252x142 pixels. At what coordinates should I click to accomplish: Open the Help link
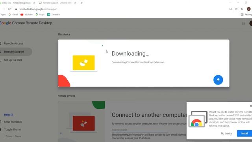click(x=8, y=115)
